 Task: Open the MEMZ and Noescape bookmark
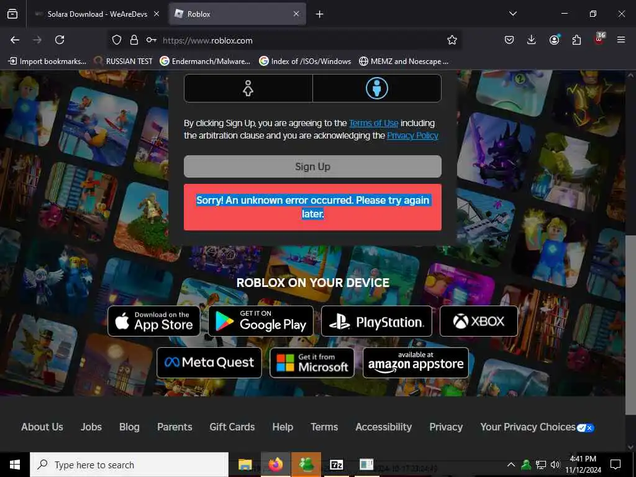404,61
